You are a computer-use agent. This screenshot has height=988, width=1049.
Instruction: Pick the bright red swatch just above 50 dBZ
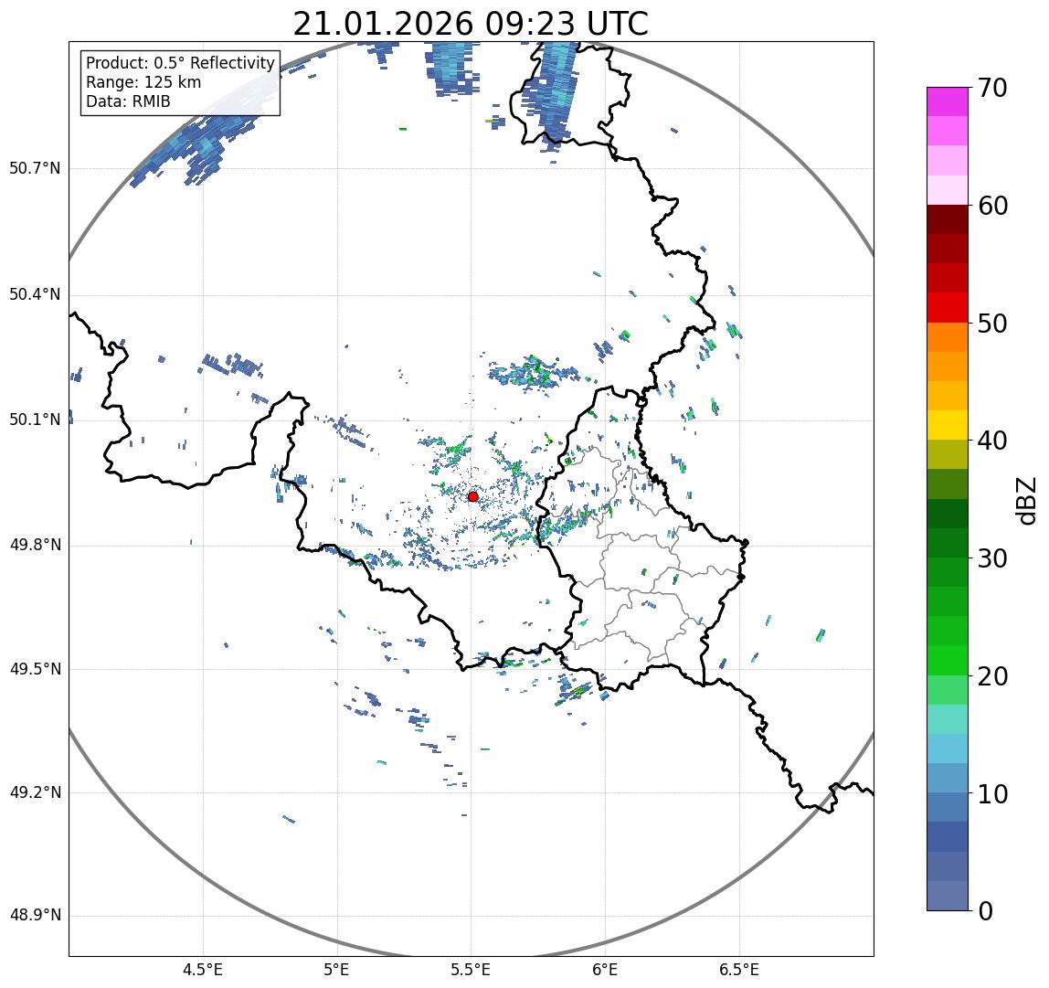948,308
